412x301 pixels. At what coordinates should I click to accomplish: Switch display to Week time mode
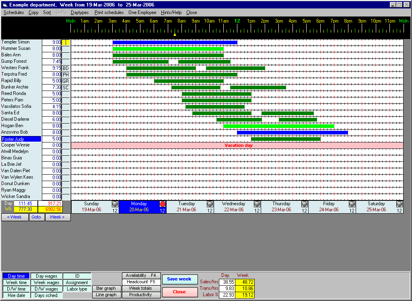(x=16, y=282)
